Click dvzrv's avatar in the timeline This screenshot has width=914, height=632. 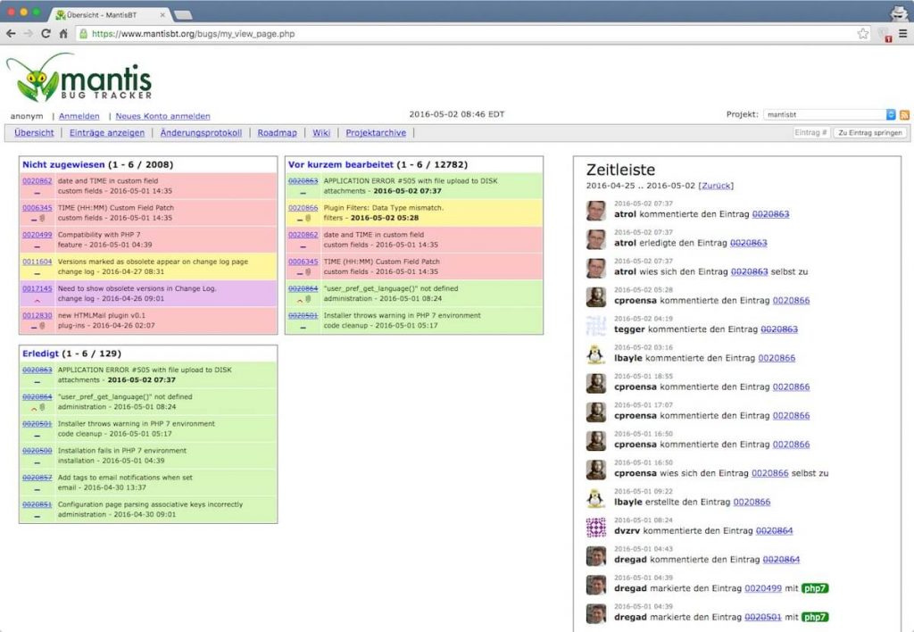(x=595, y=527)
